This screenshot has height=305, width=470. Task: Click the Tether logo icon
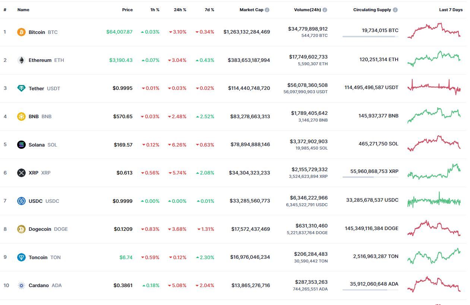pyautogui.click(x=21, y=88)
